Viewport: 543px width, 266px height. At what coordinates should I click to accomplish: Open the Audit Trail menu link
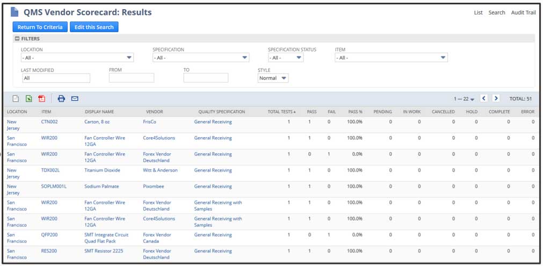(523, 12)
